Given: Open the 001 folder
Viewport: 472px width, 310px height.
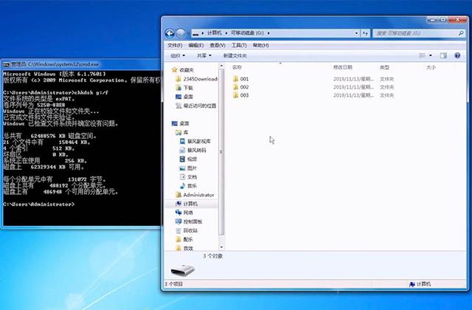Looking at the screenshot, I should click(x=244, y=78).
